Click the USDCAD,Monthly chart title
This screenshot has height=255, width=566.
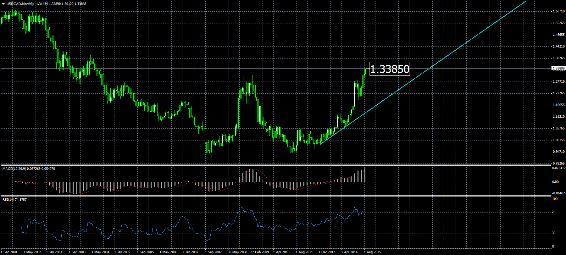tap(20, 4)
